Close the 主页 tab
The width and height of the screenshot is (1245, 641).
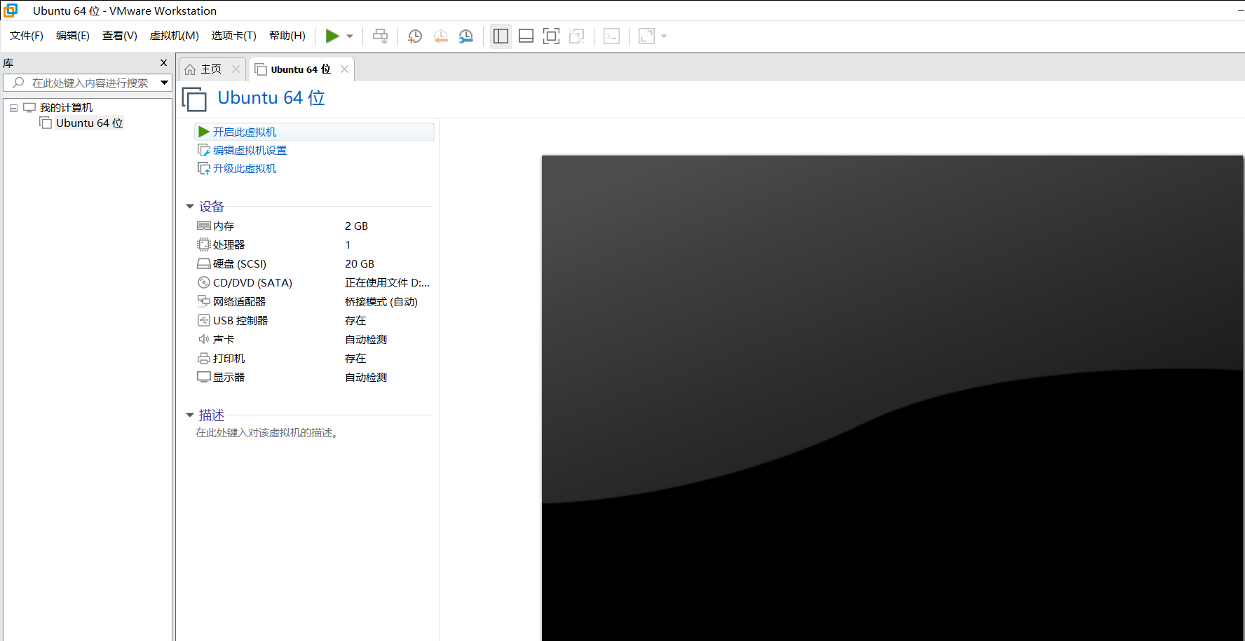click(x=236, y=69)
